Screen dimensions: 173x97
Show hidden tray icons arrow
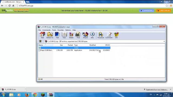coord(154,95)
